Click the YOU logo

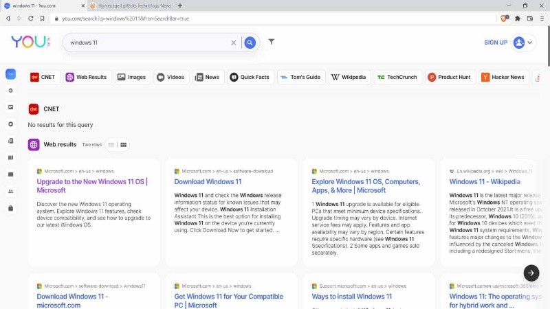(28, 42)
